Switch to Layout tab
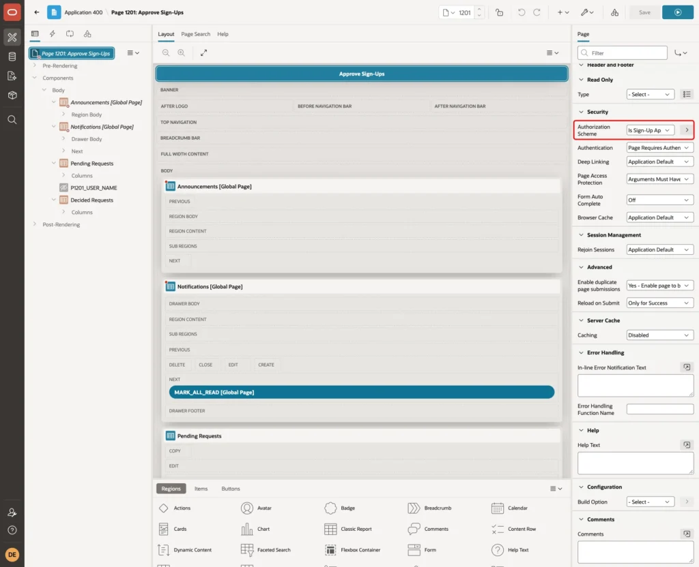This screenshot has height=567, width=699. click(166, 34)
